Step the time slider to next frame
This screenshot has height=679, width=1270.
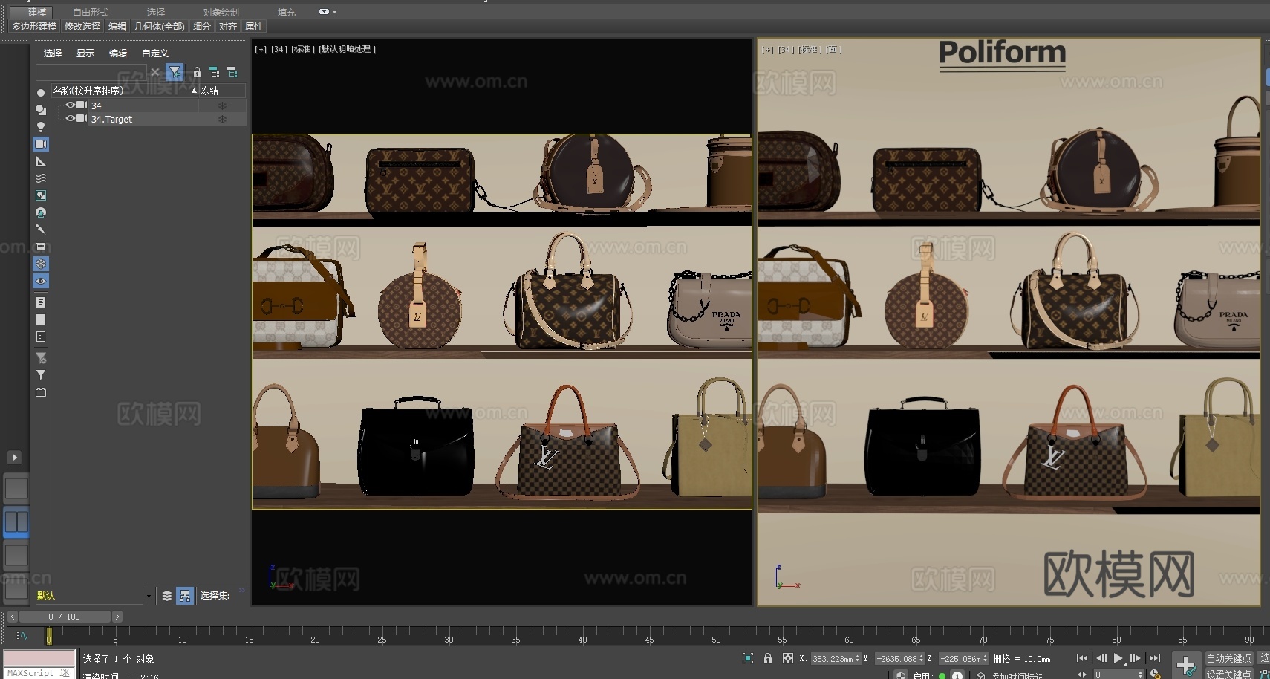[x=117, y=617]
